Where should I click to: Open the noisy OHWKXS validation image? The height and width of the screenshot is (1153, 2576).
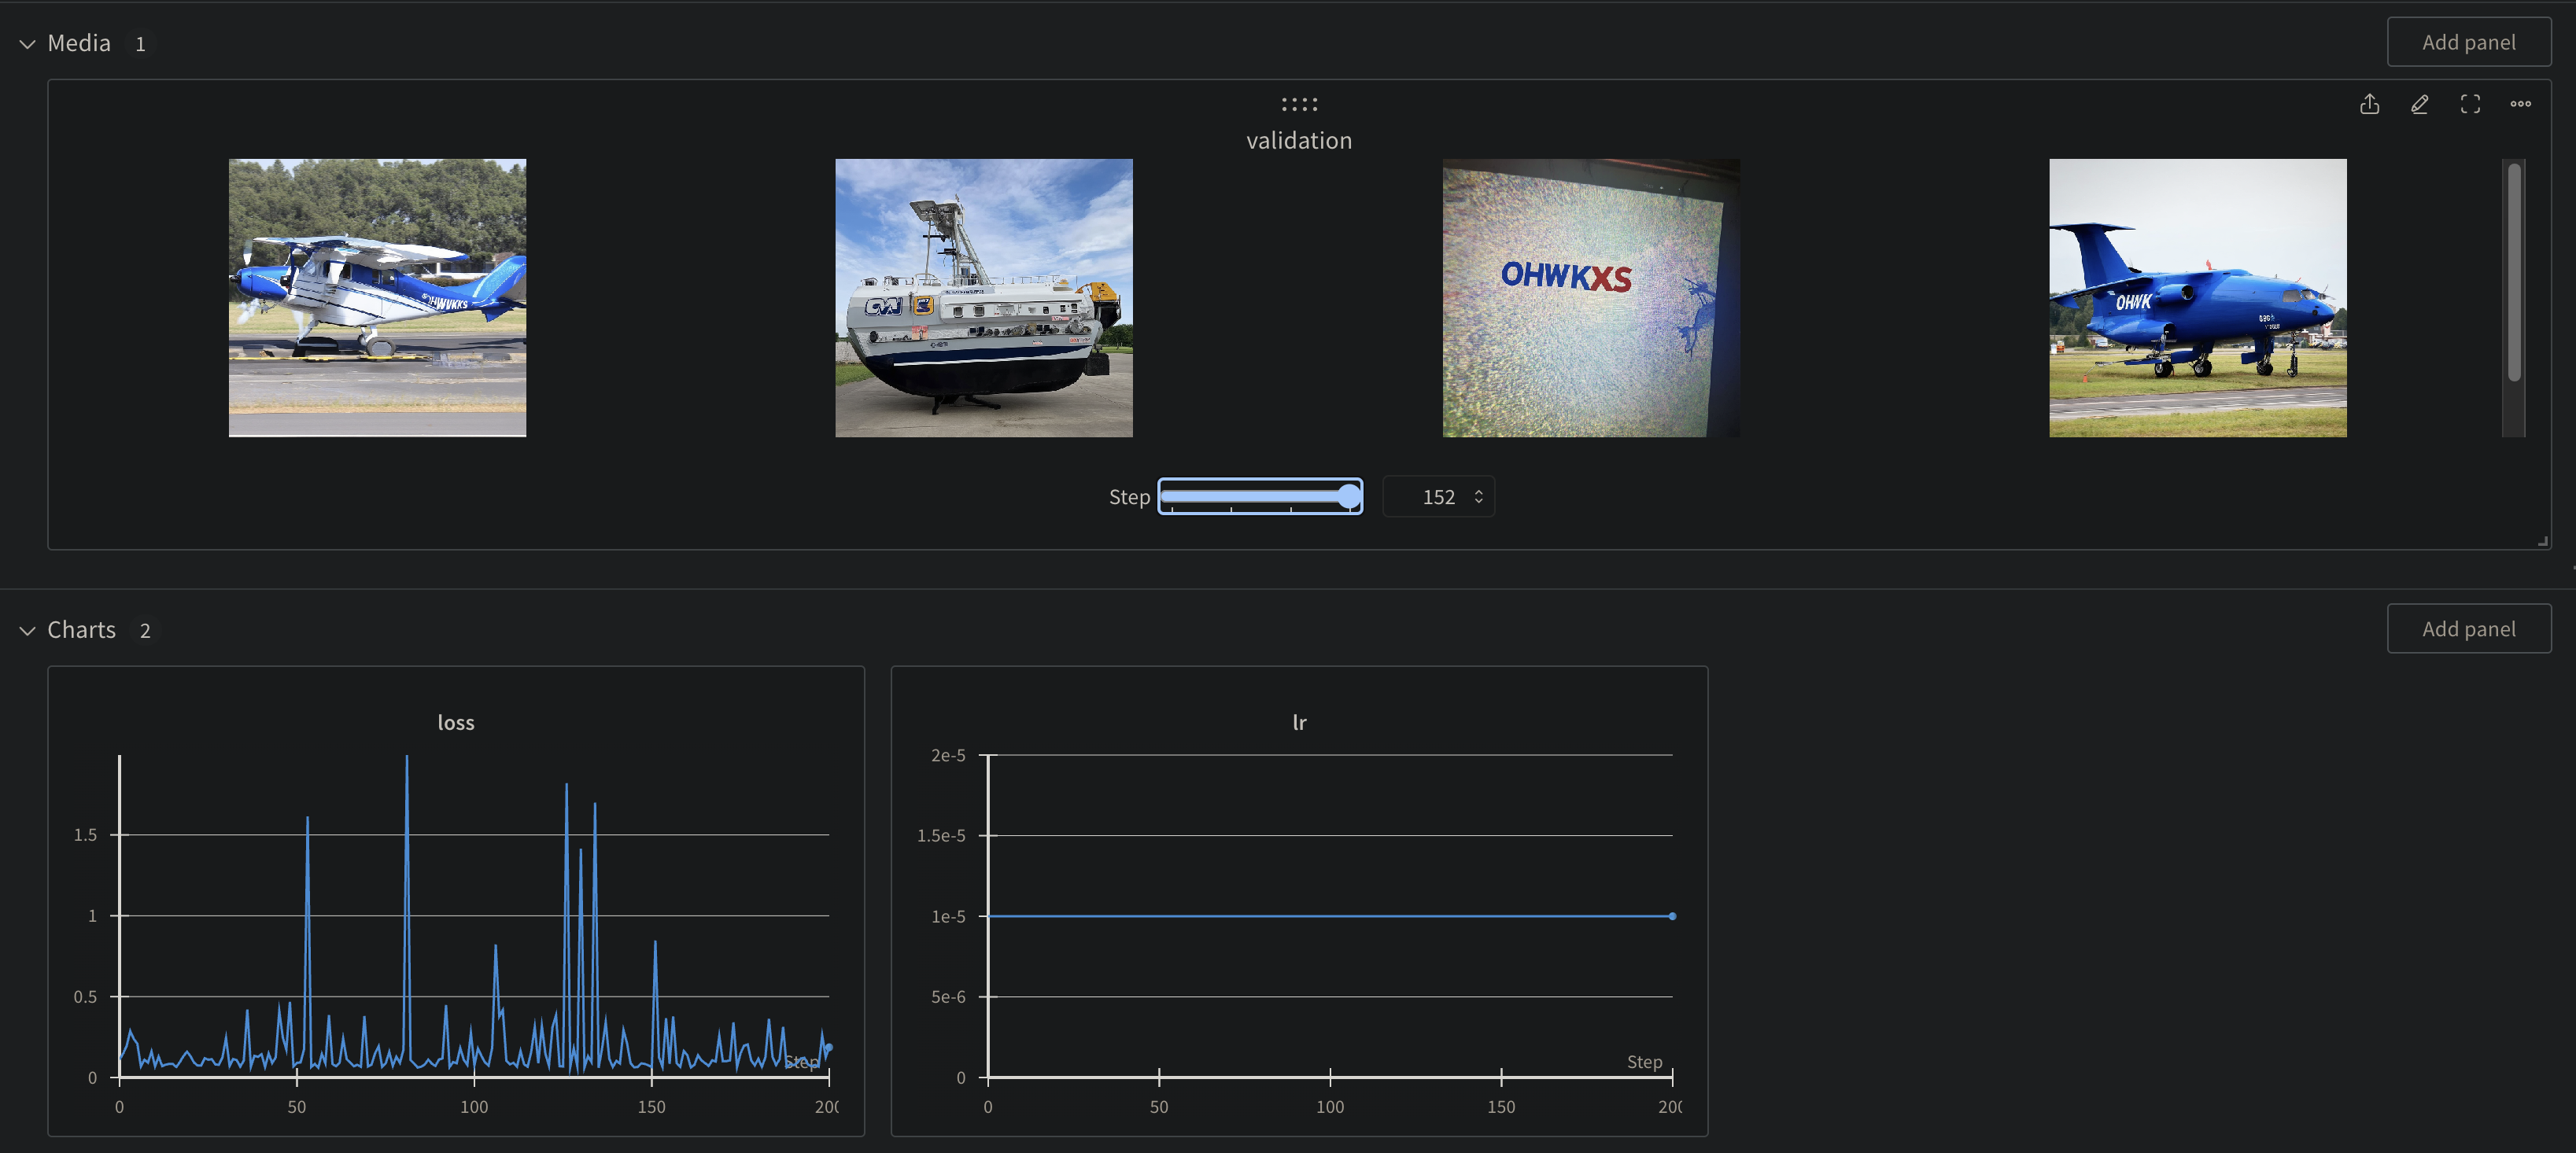(x=1590, y=298)
